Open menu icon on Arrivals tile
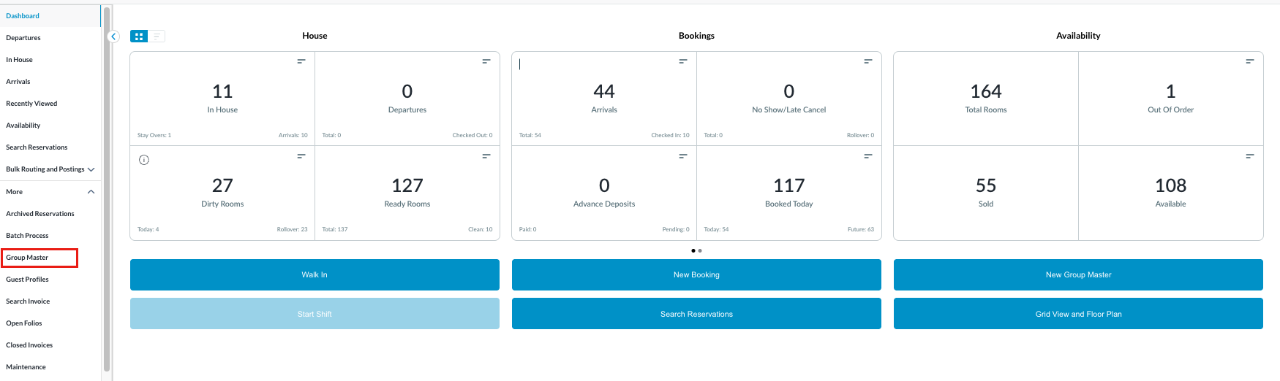The width and height of the screenshot is (1280, 381). (682, 61)
